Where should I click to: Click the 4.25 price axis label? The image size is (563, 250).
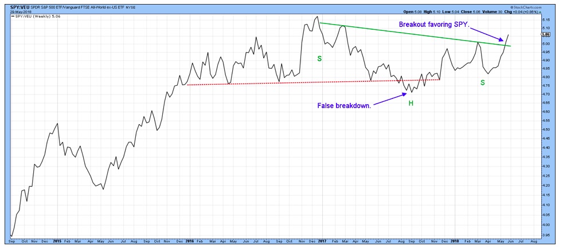[x=545, y=176]
